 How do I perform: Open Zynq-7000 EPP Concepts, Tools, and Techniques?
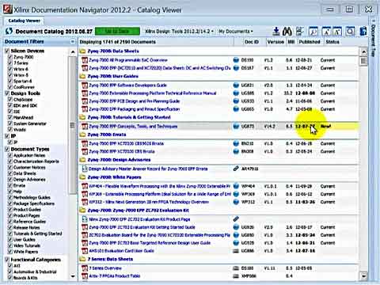(133, 127)
